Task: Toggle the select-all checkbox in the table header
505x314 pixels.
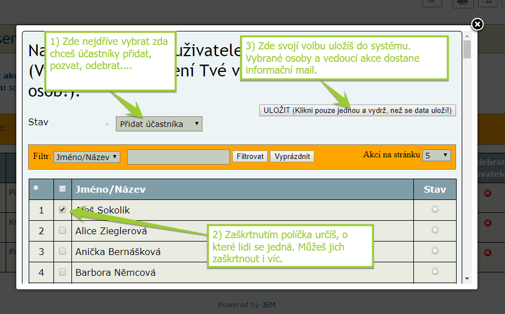Action: (62, 189)
